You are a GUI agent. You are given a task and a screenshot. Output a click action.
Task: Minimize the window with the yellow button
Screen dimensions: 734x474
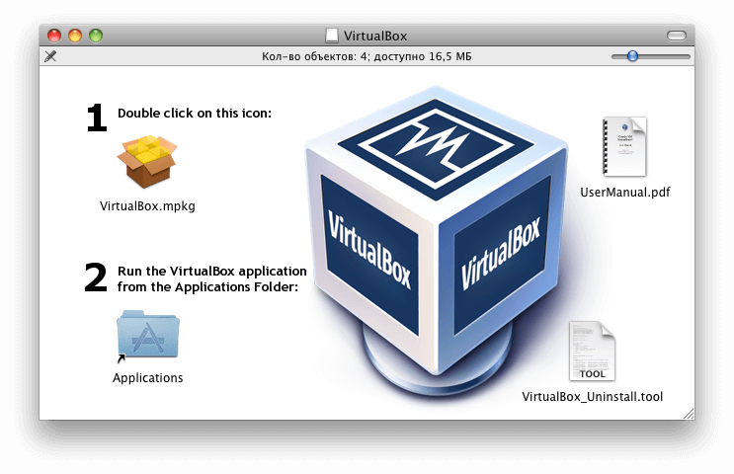[75, 36]
